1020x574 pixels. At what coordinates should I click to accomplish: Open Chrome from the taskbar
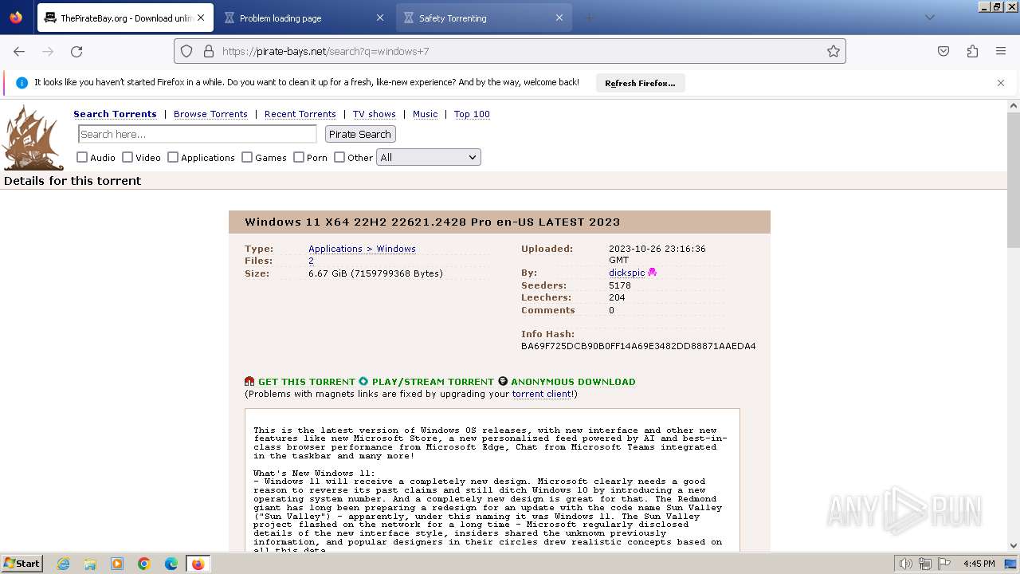tap(144, 564)
